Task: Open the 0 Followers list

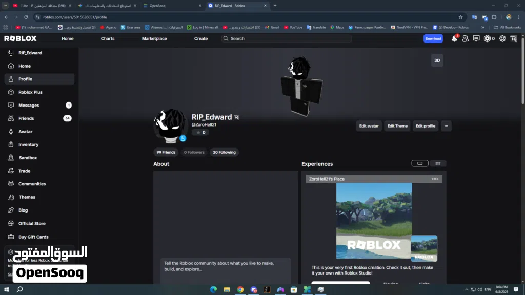Action: (x=194, y=152)
